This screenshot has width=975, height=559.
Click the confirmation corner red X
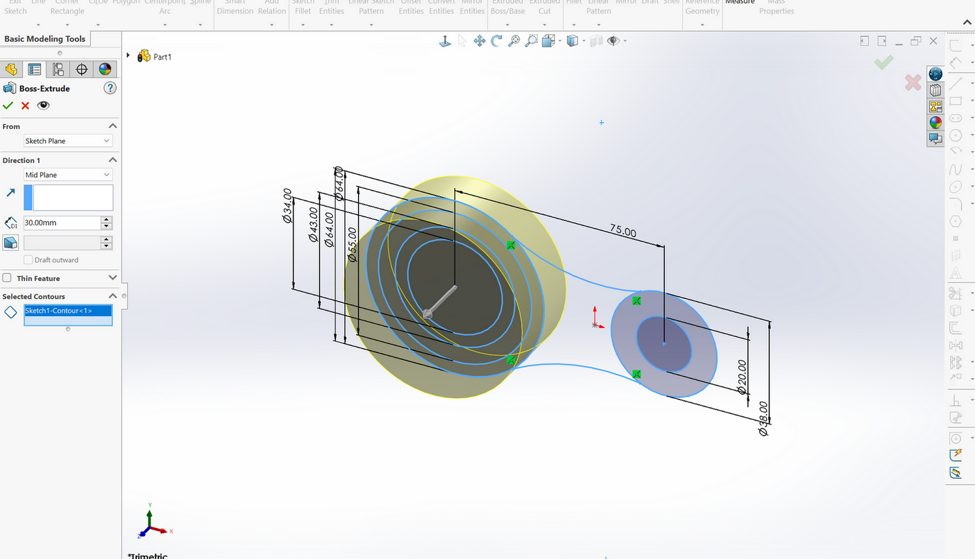(913, 83)
